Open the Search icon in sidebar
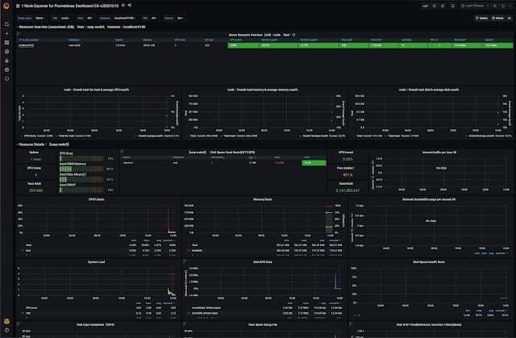This screenshot has width=516, height=338. (6, 24)
